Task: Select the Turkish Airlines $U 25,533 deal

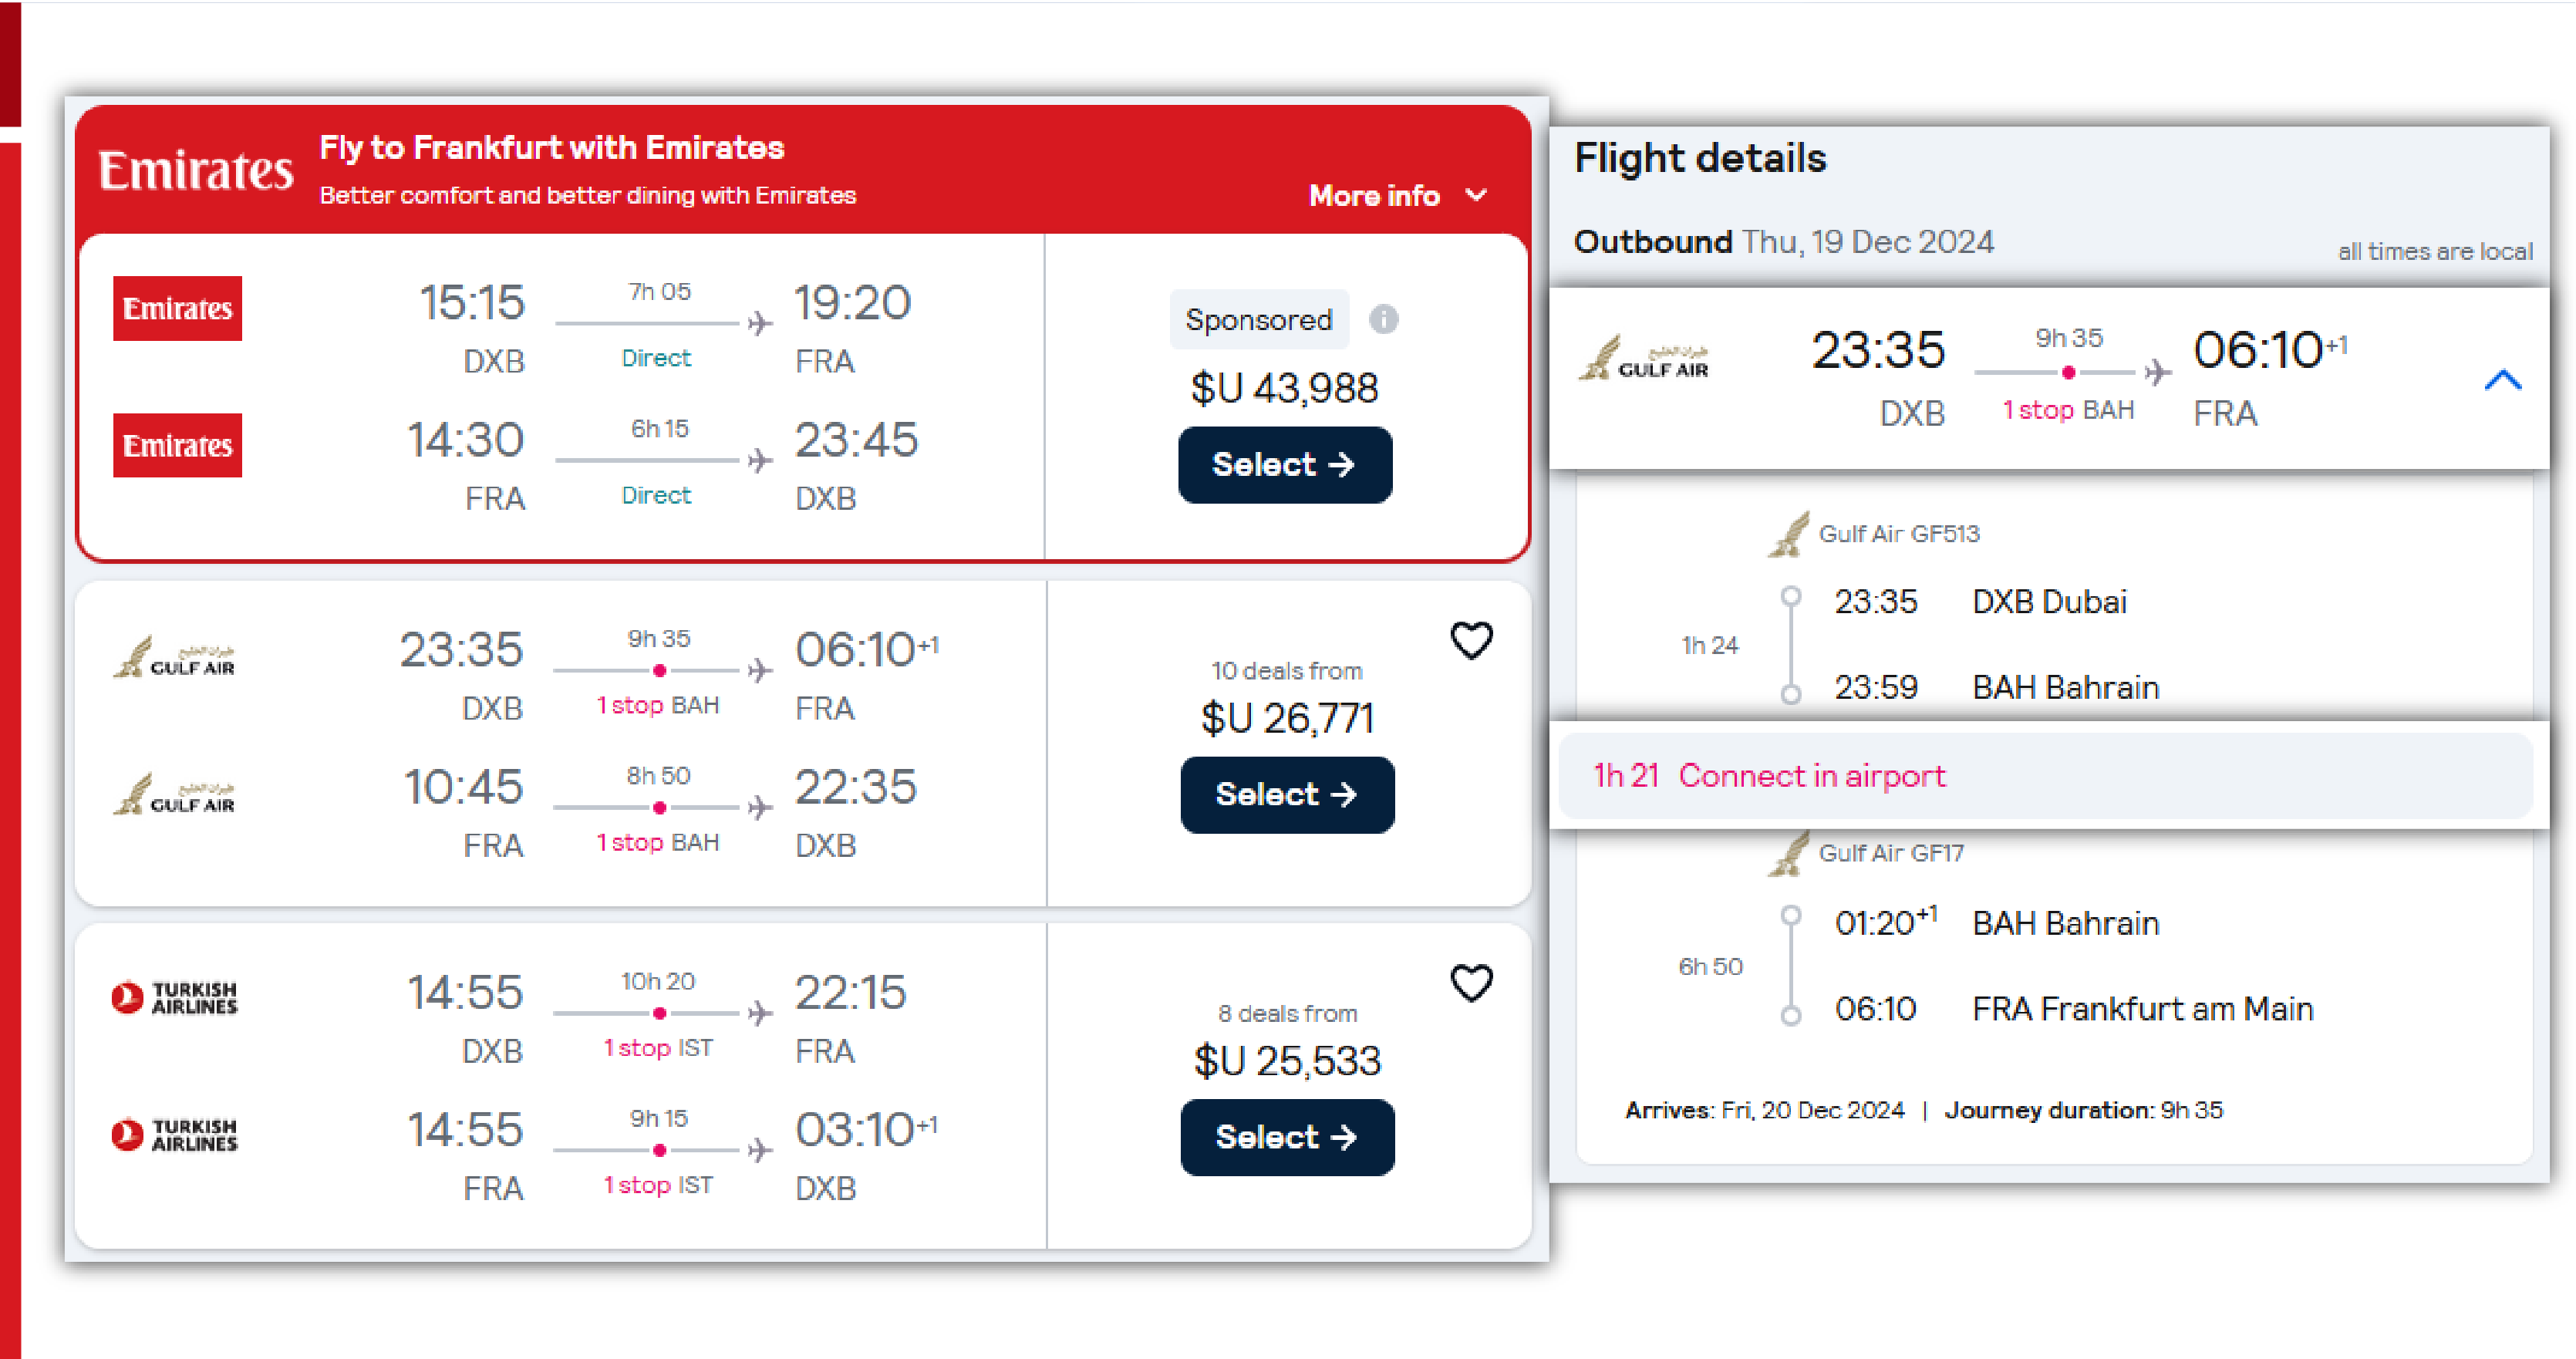Action: point(1286,1137)
